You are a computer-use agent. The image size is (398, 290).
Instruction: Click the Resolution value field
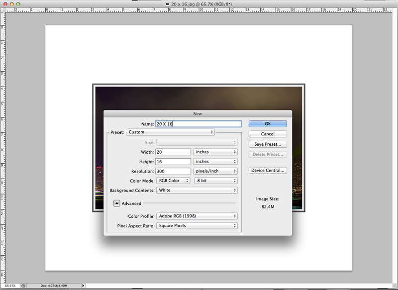[173, 171]
